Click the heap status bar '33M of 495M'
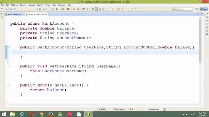This screenshot has width=209, height=117. click(153, 110)
